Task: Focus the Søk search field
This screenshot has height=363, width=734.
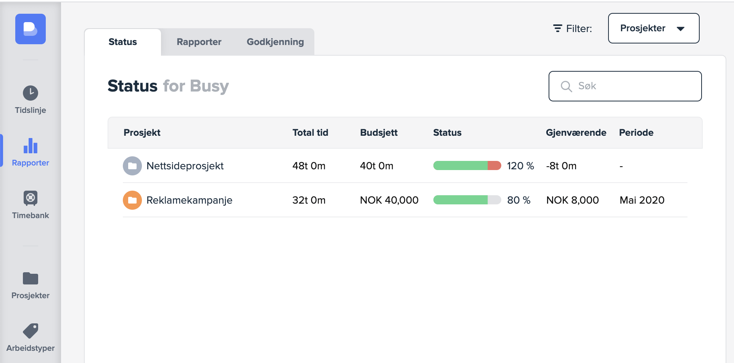Action: point(625,86)
